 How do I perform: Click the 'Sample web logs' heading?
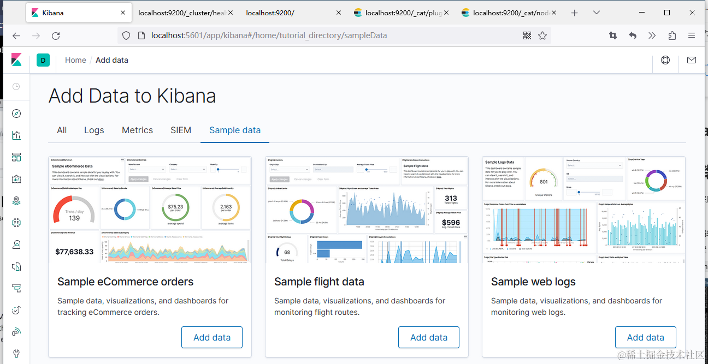(x=533, y=282)
